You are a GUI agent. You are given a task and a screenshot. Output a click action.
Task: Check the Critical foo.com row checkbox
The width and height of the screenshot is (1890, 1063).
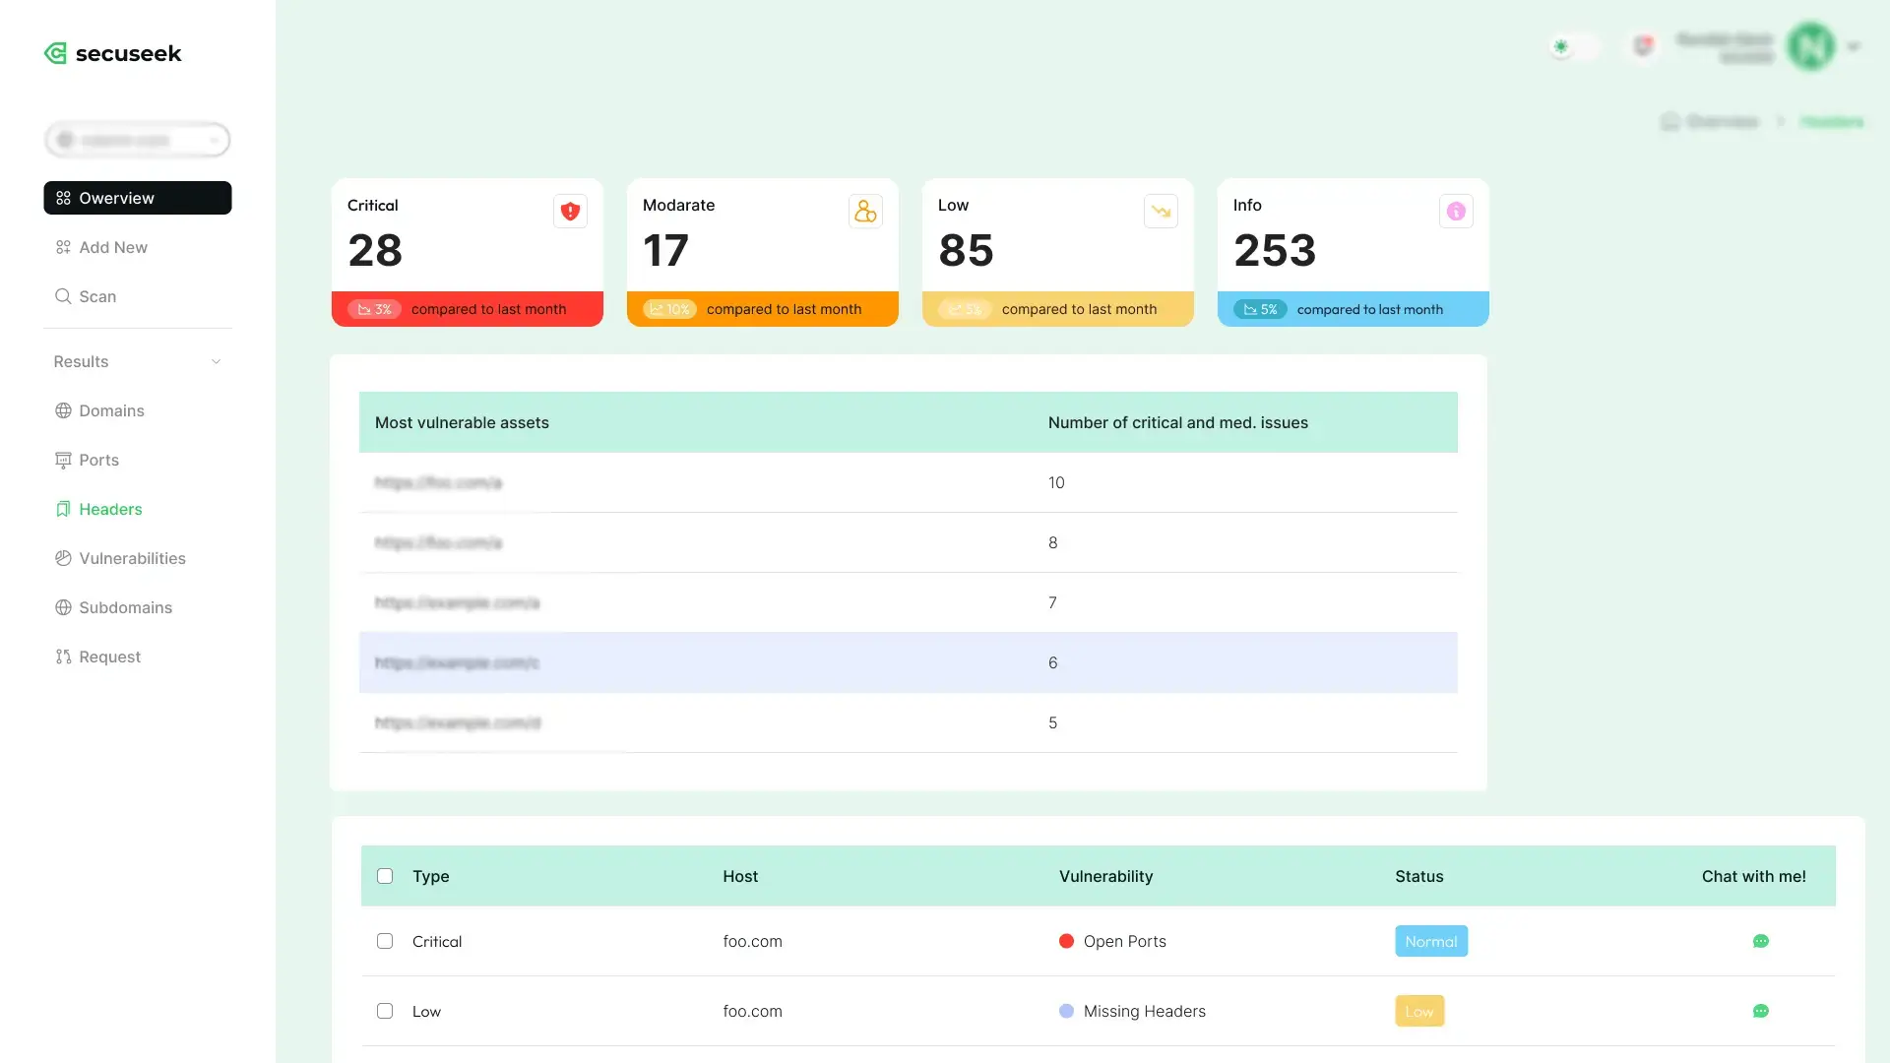click(385, 942)
